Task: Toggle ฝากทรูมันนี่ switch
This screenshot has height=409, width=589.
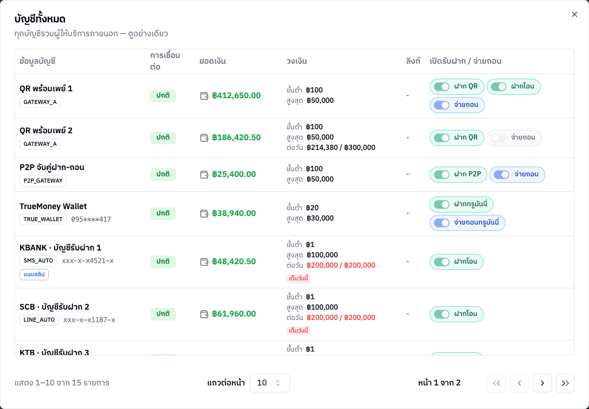Action: 442,204
